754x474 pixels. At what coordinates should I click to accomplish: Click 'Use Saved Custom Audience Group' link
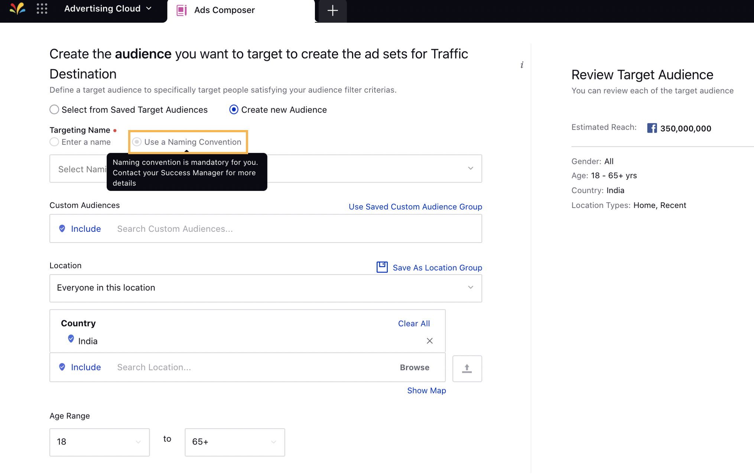click(x=416, y=207)
